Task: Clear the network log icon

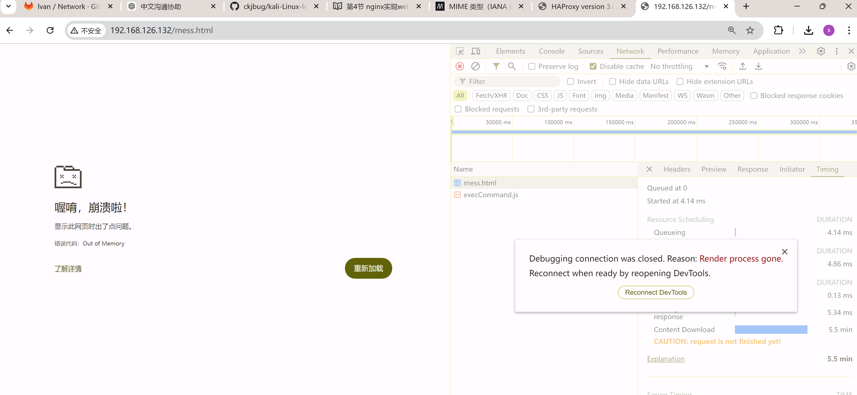Action: (x=475, y=67)
